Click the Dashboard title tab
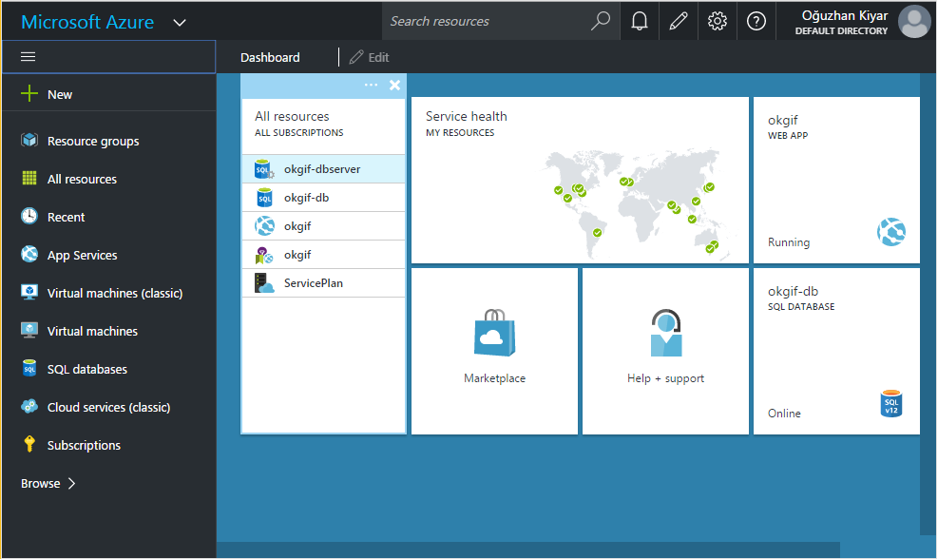This screenshot has height=559, width=938. (x=271, y=57)
